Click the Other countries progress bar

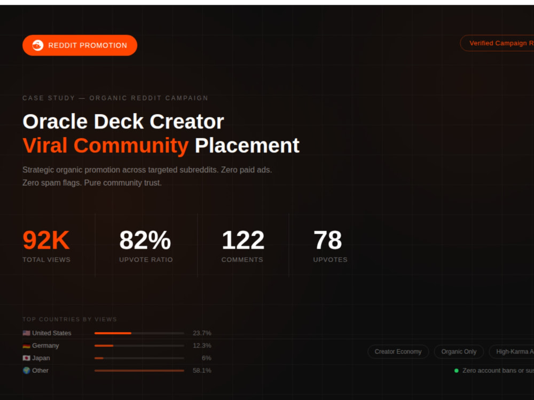point(139,371)
